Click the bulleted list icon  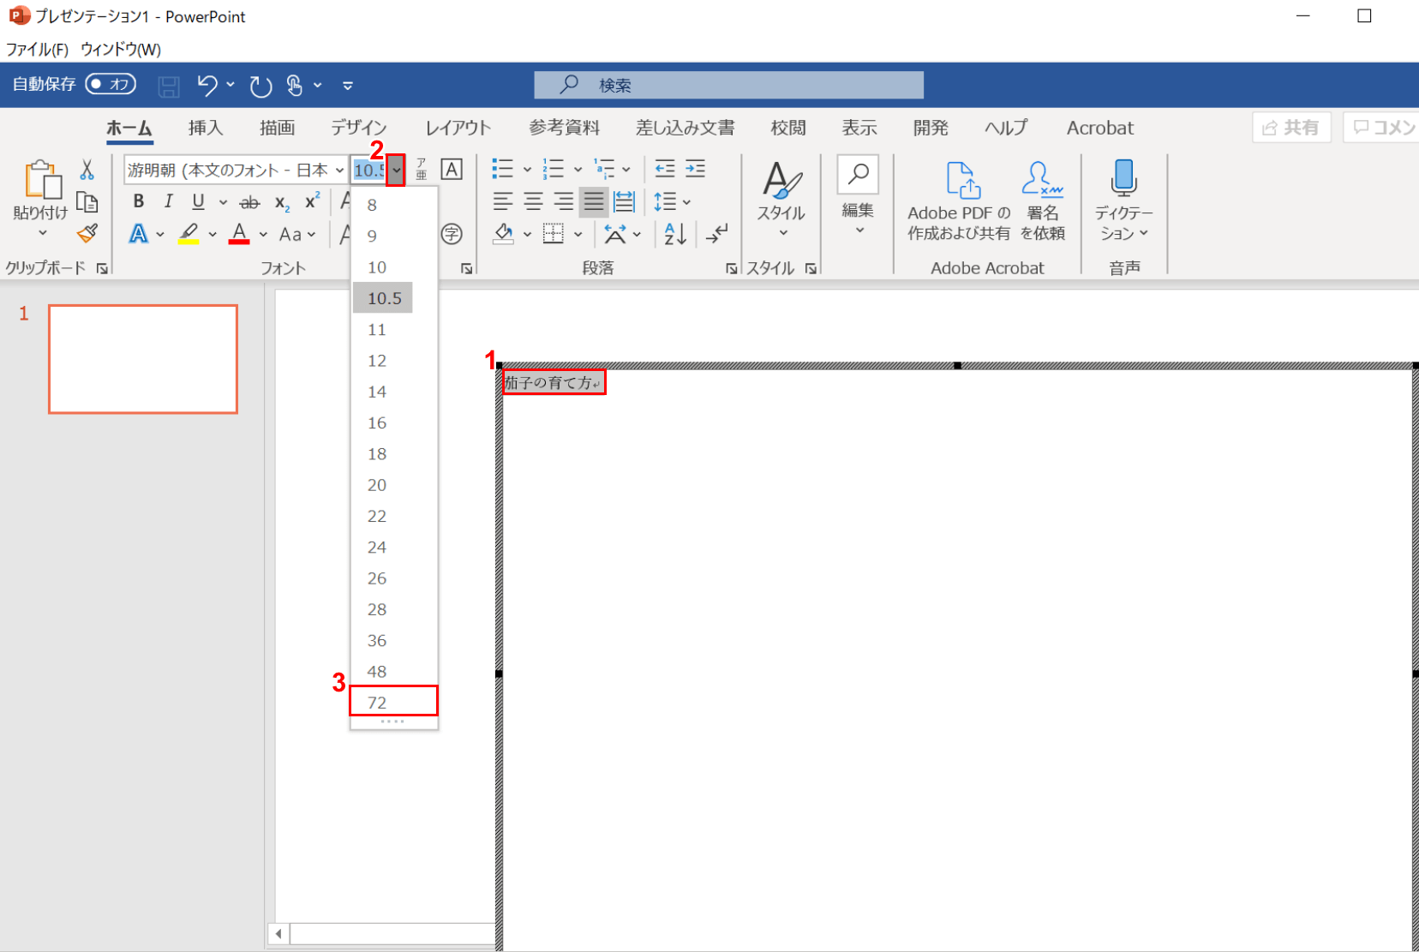tap(503, 170)
